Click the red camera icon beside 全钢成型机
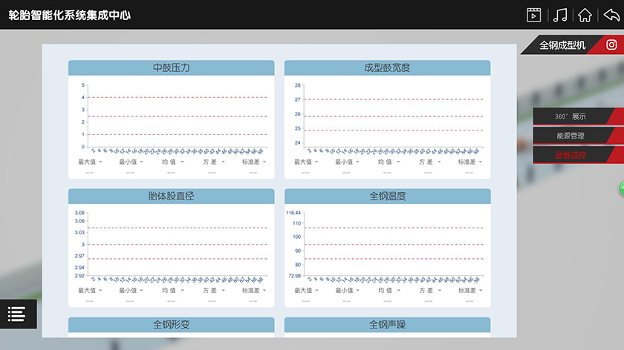The height and width of the screenshot is (350, 624). tap(611, 44)
